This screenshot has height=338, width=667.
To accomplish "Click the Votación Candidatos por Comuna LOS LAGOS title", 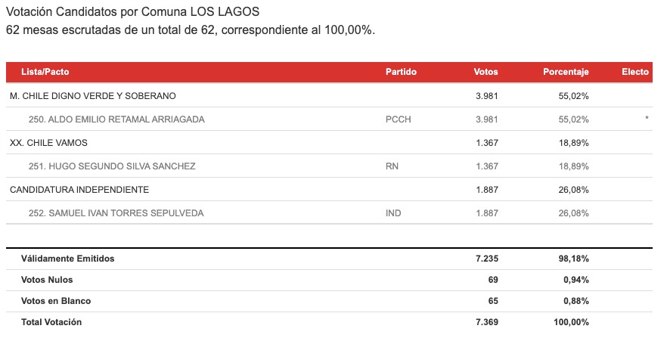I will (x=132, y=11).
